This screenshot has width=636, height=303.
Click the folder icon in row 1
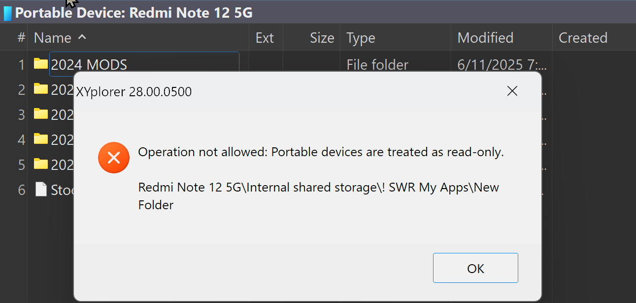tap(41, 64)
